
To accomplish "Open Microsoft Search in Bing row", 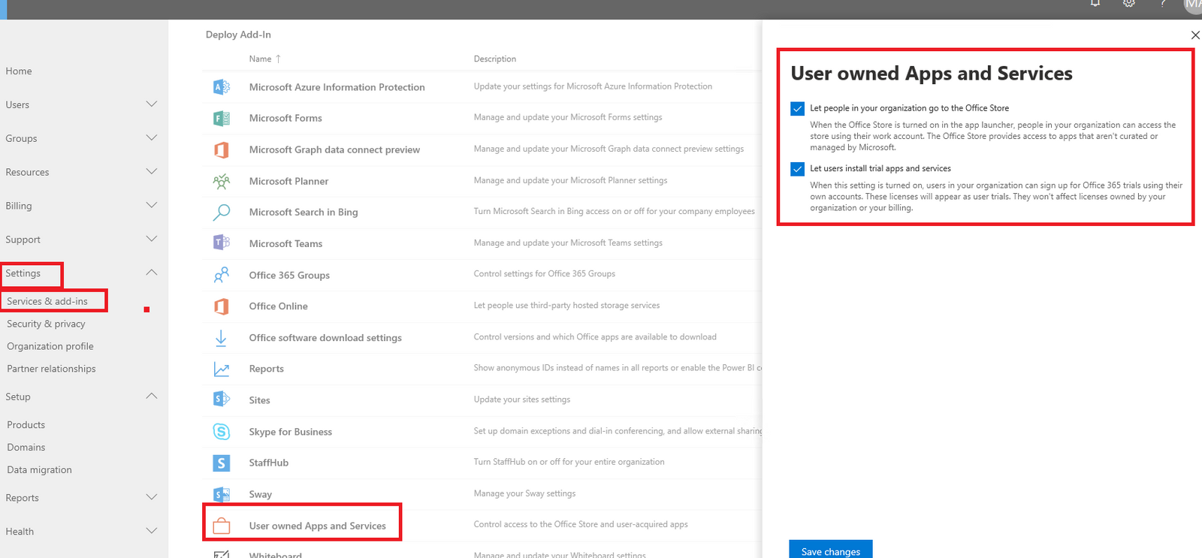I will (x=482, y=213).
